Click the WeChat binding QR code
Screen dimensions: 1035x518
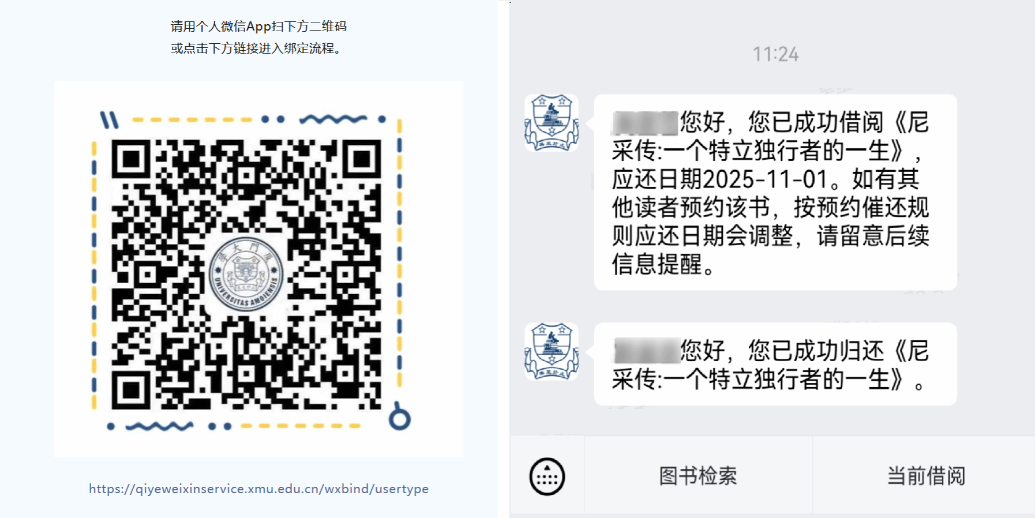pos(246,275)
